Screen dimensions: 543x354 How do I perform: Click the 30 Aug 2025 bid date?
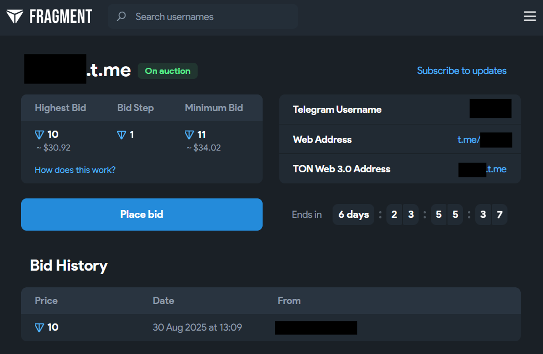coord(197,327)
